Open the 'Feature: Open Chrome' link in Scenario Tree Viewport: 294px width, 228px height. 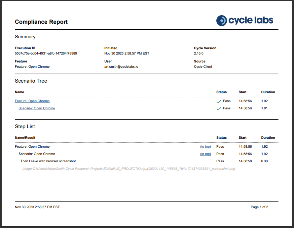pyautogui.click(x=32, y=101)
